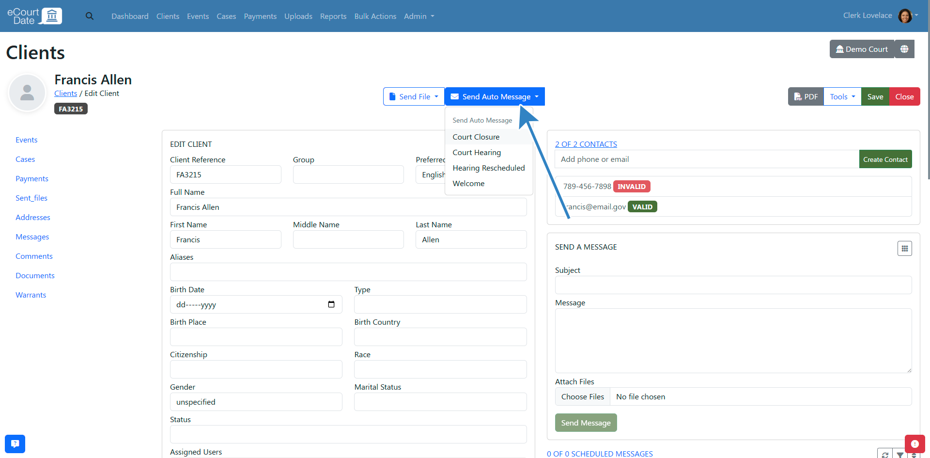This screenshot has width=930, height=458.
Task: Expand the Send File dropdown
Action: pyautogui.click(x=414, y=96)
